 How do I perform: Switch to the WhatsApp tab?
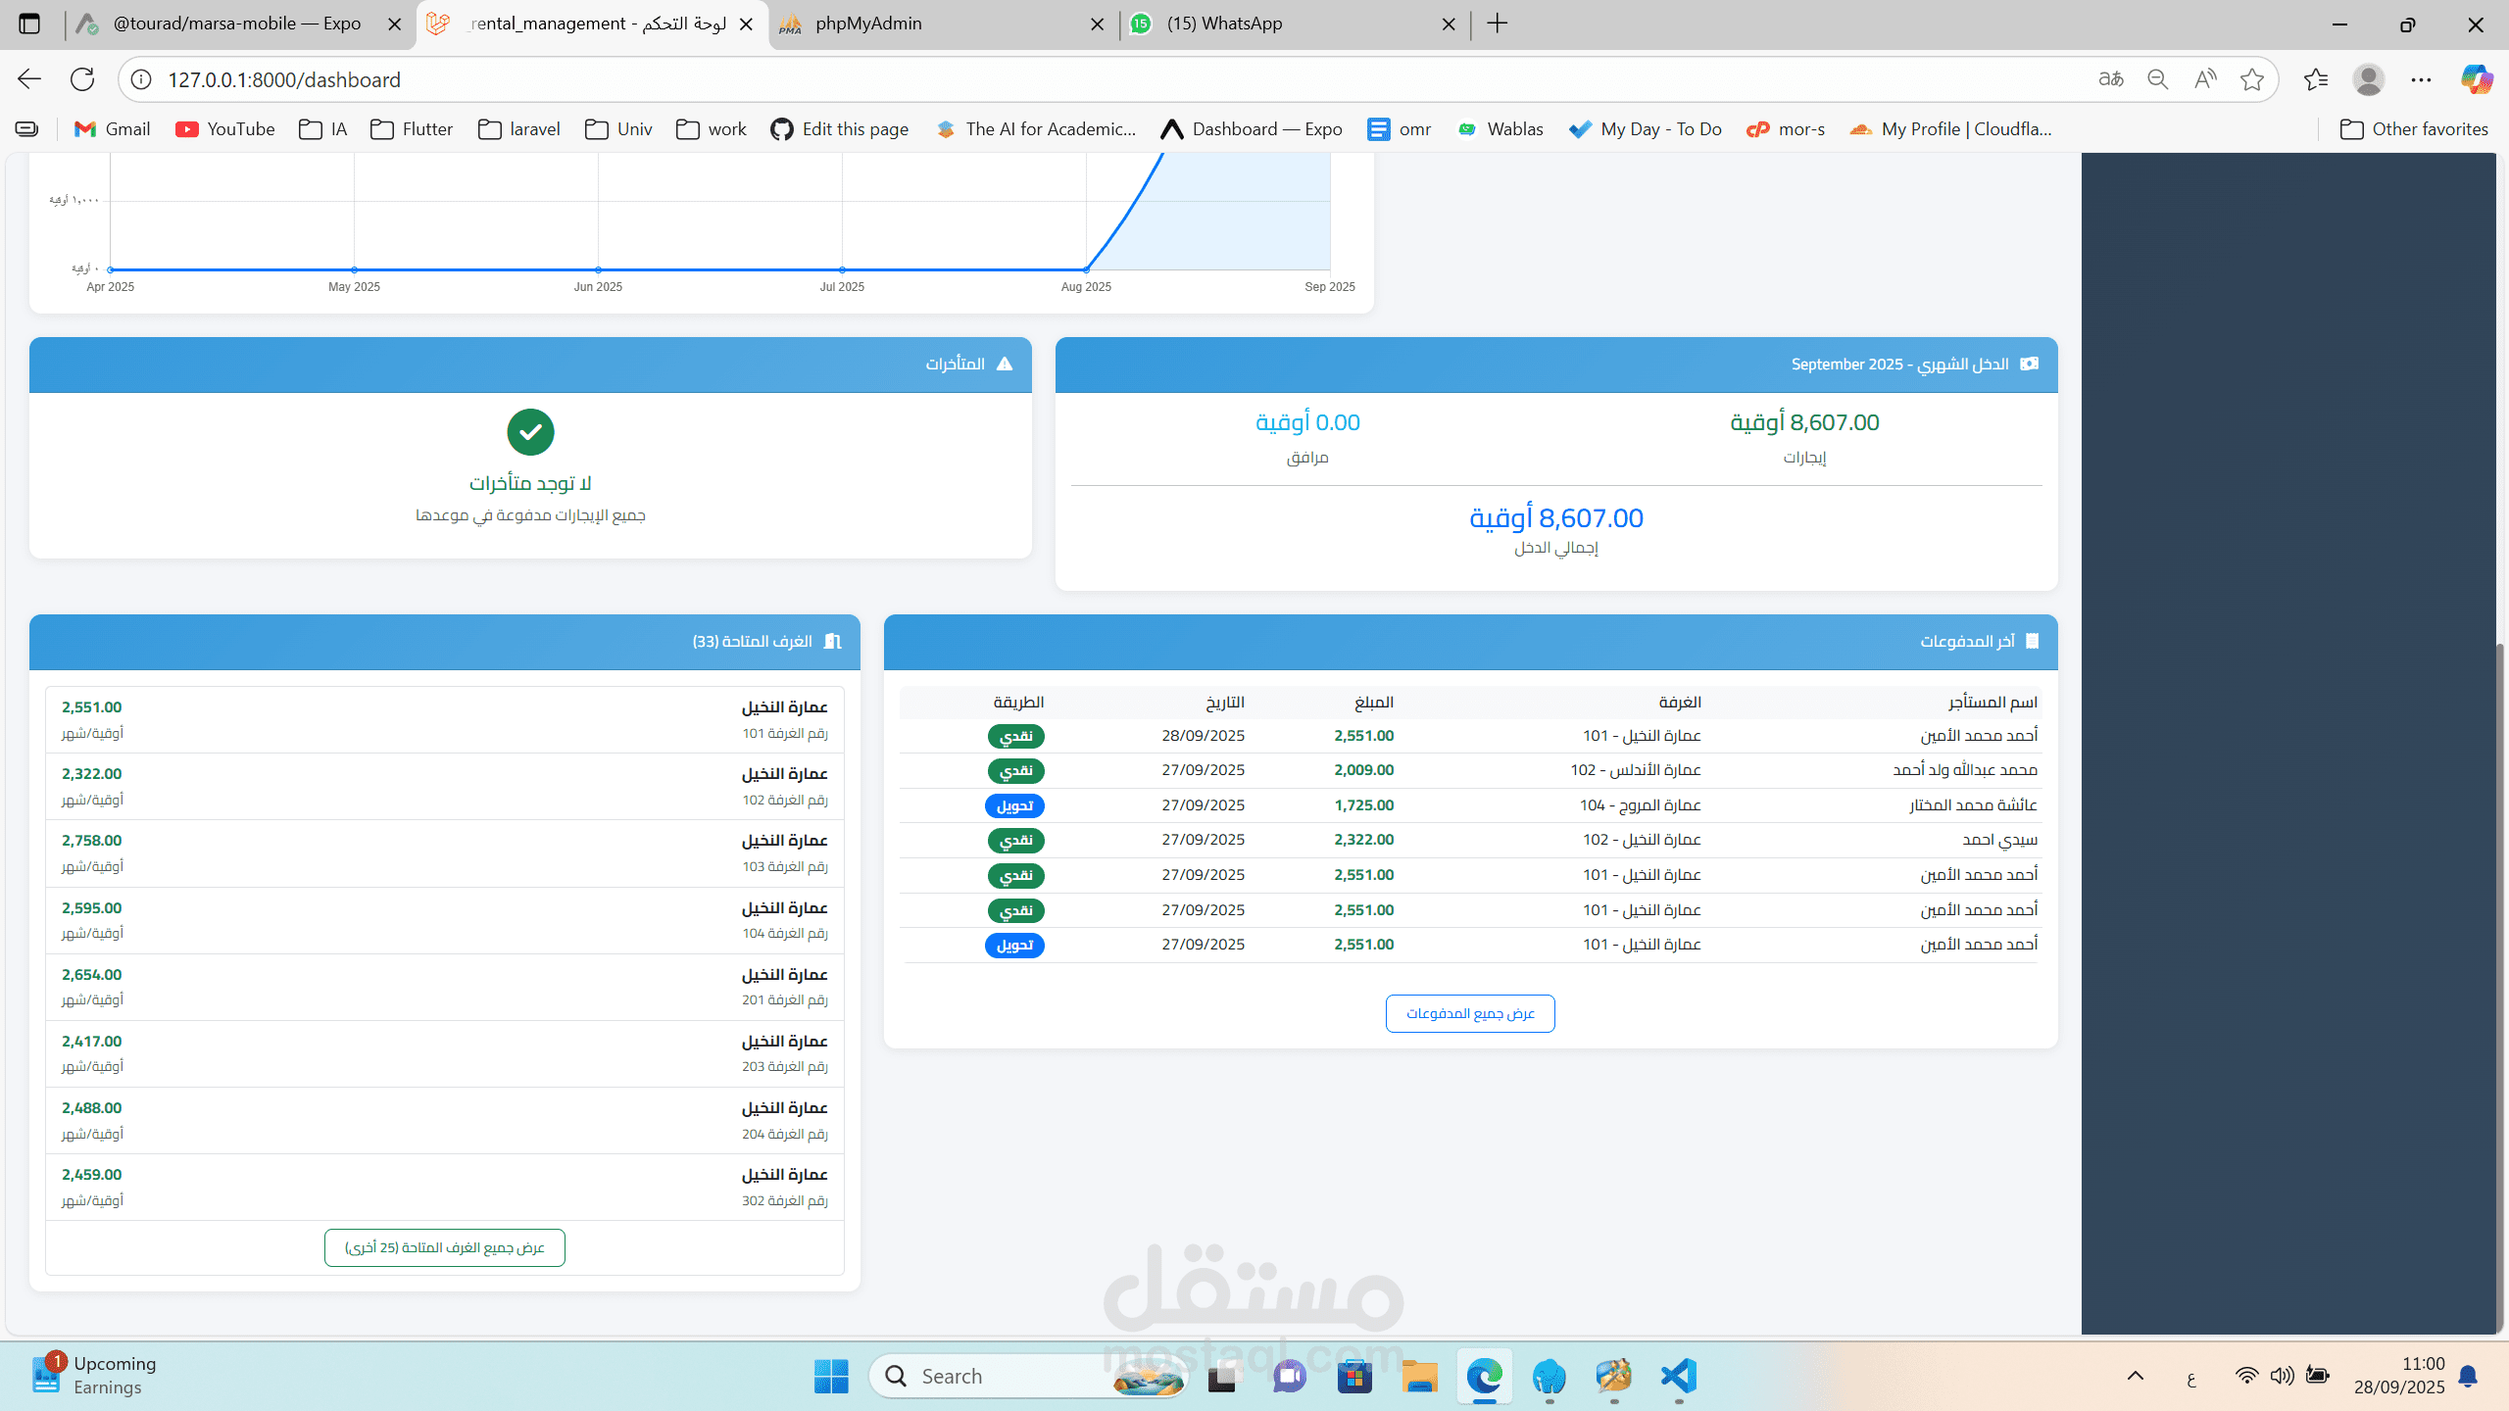pyautogui.click(x=1224, y=24)
